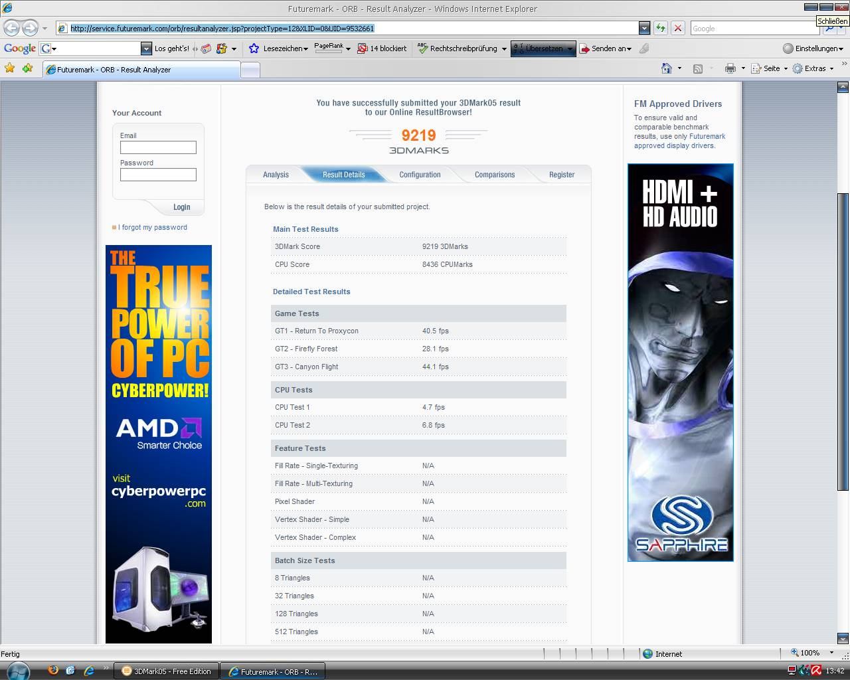
Task: Click the Avira antivirus tray icon
Action: (x=816, y=671)
